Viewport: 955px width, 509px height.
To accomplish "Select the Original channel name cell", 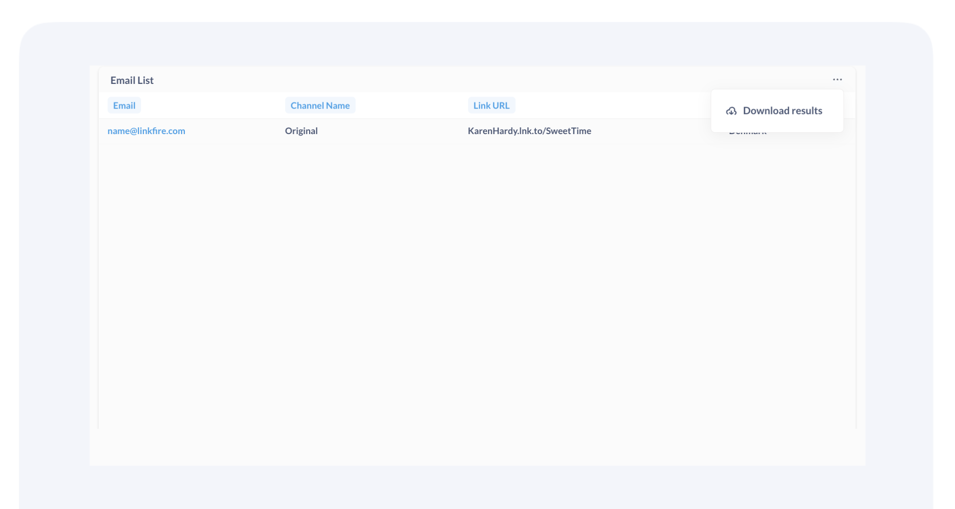I will [x=301, y=131].
